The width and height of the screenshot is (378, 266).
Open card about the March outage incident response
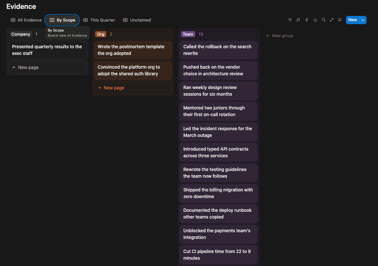[219, 132]
